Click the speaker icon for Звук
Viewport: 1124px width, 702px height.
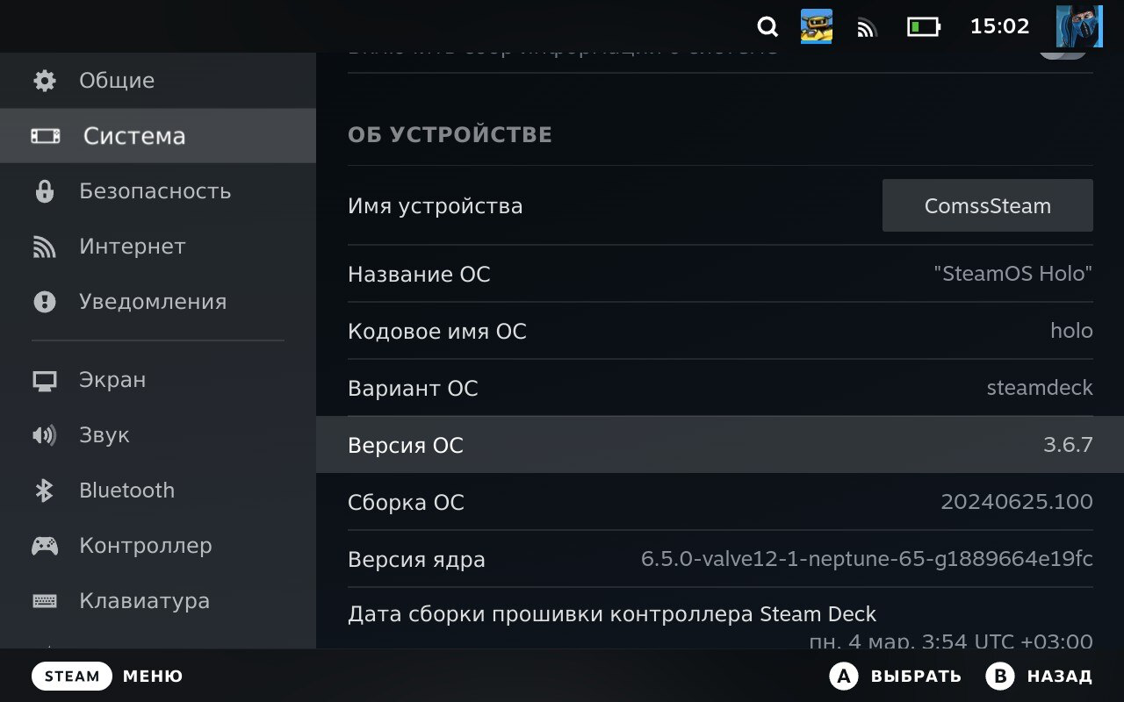tap(44, 435)
